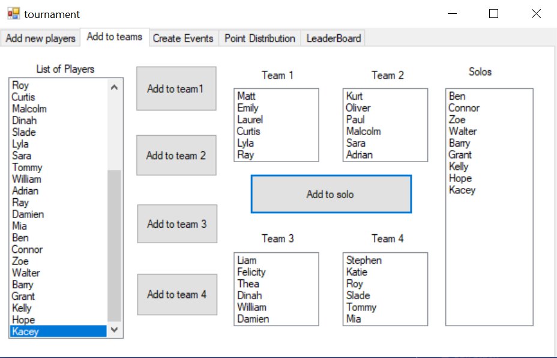Select Malcolm in List of Players

pos(58,109)
